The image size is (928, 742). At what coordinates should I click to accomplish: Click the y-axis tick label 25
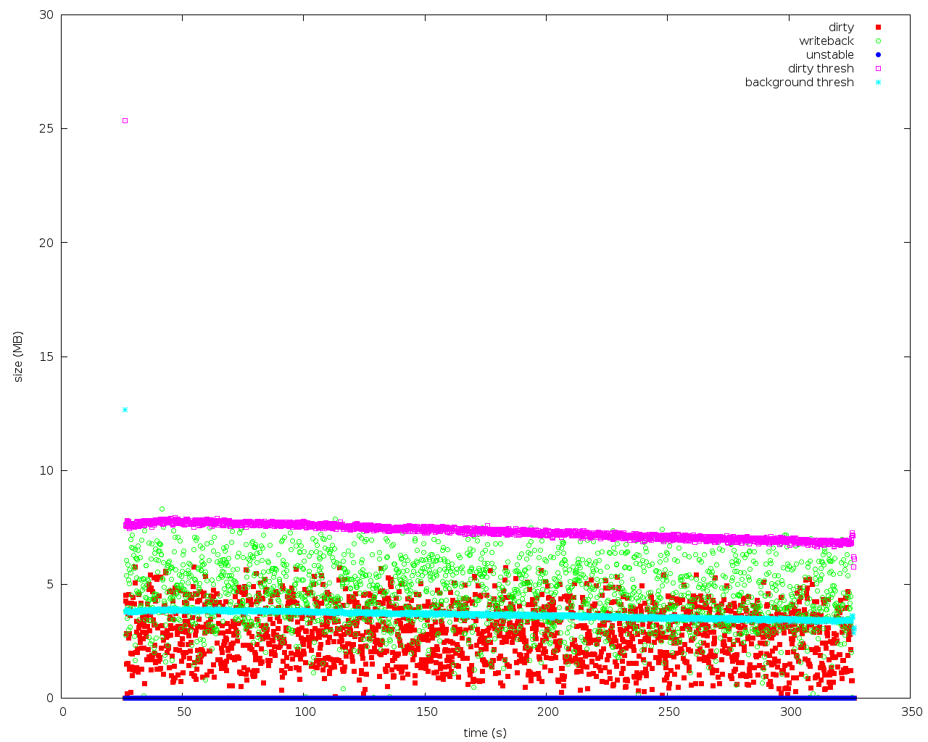tap(46, 128)
